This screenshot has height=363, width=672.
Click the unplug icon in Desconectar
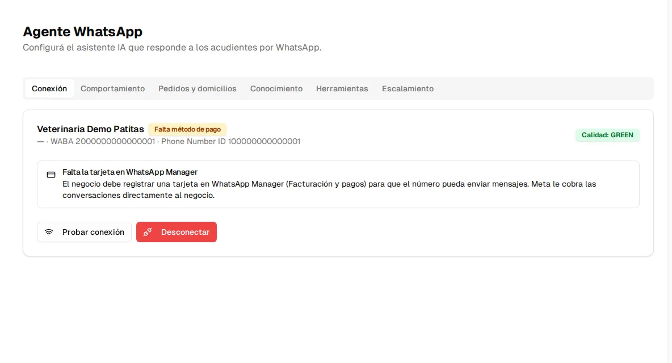pyautogui.click(x=148, y=232)
